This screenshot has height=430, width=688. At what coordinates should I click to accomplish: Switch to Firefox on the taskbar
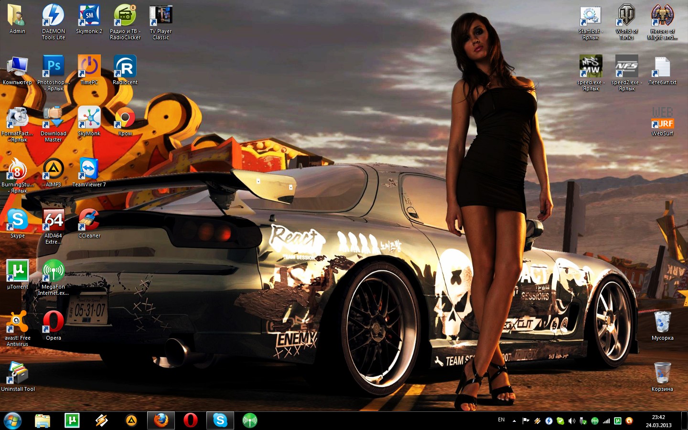[x=161, y=420]
